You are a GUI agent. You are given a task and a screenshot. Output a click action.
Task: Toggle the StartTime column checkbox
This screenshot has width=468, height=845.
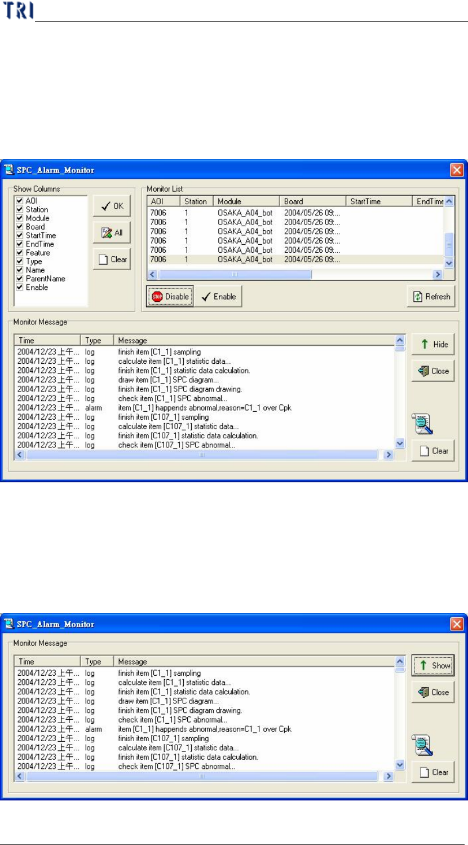(x=20, y=235)
